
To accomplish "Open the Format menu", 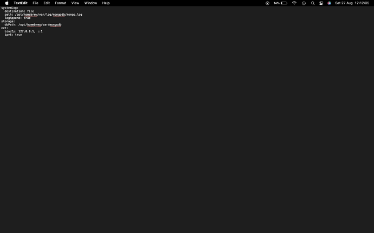I will [x=61, y=3].
